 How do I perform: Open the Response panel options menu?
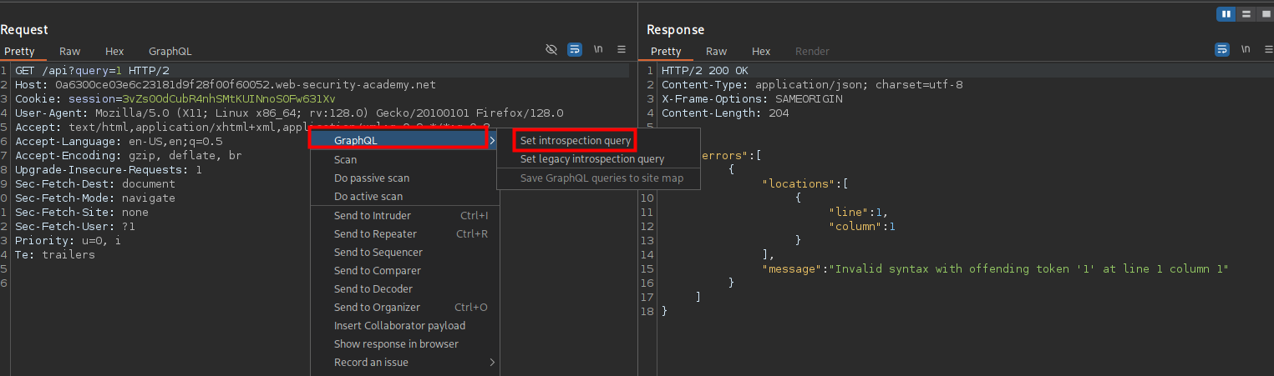pyautogui.click(x=1267, y=50)
